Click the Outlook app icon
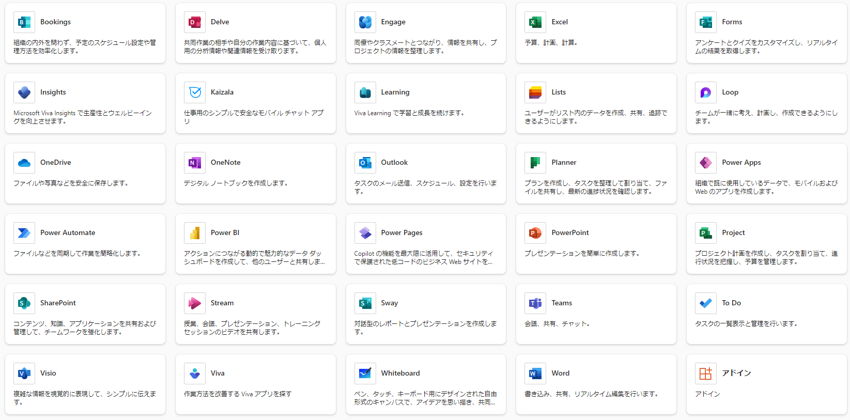 (365, 163)
